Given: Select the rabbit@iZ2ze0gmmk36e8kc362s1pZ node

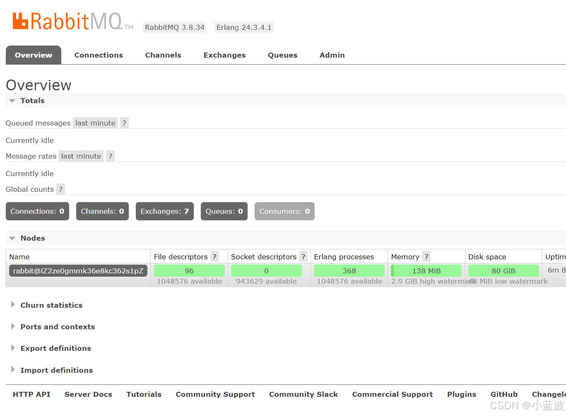Looking at the screenshot, I should tap(78, 270).
